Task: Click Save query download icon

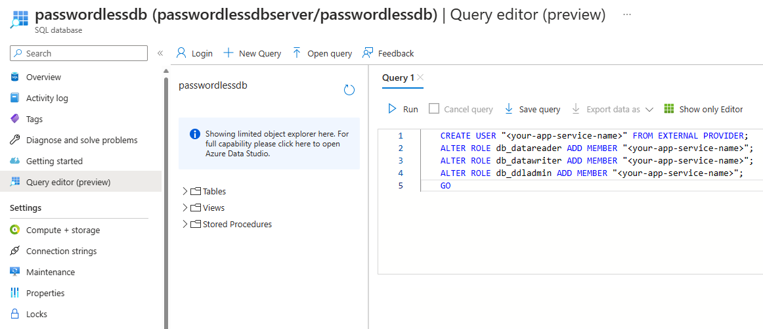Action: (509, 109)
